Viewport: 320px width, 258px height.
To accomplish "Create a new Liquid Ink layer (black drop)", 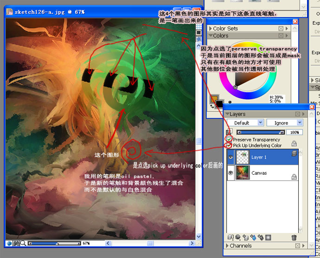I will click(x=261, y=238).
